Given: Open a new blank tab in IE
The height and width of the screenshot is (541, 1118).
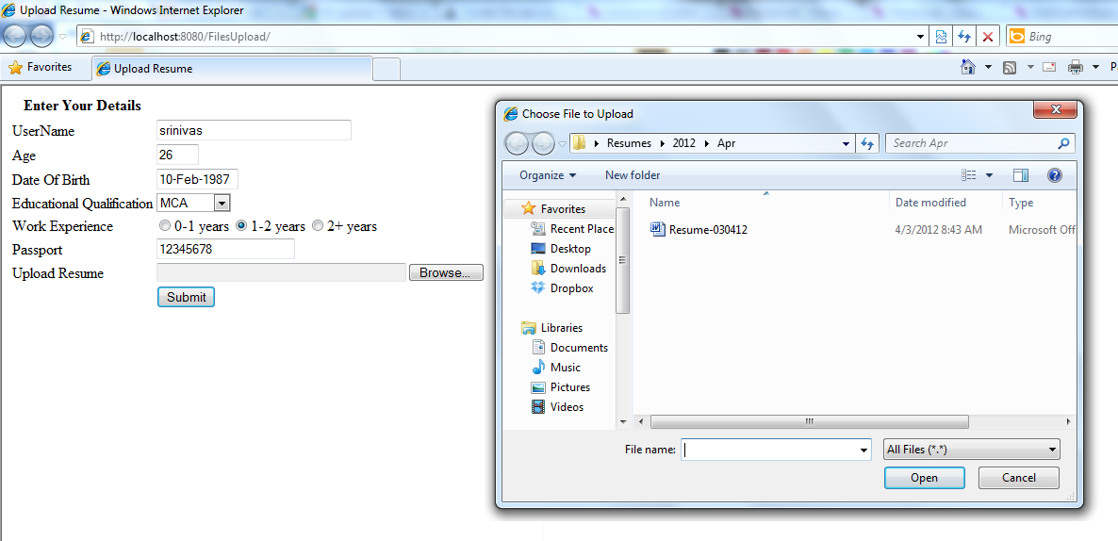Looking at the screenshot, I should coord(386,69).
